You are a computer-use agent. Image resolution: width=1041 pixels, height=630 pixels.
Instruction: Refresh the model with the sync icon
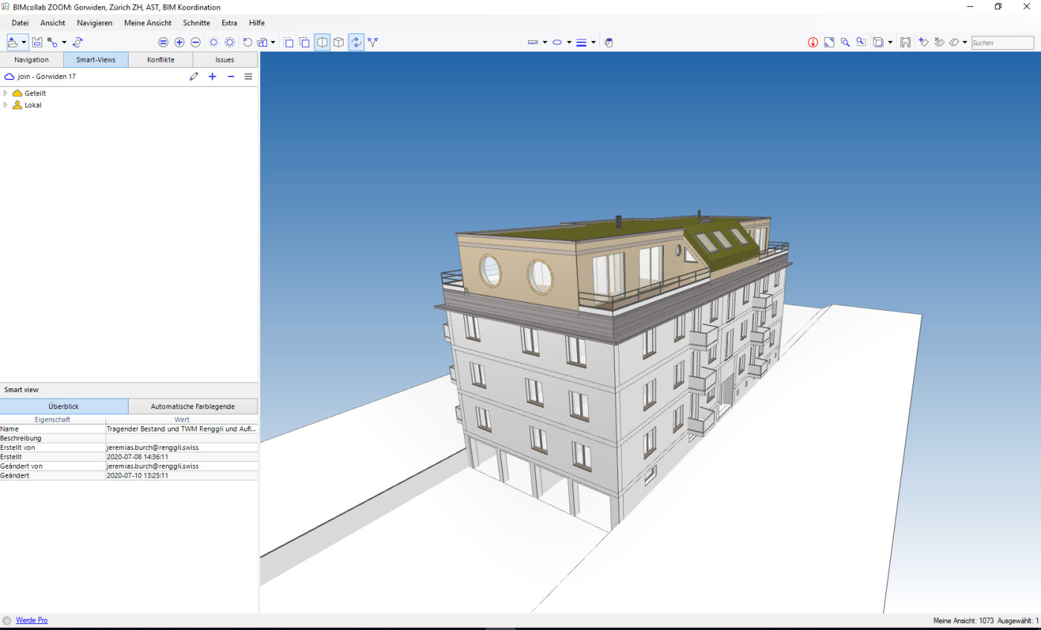[x=77, y=42]
